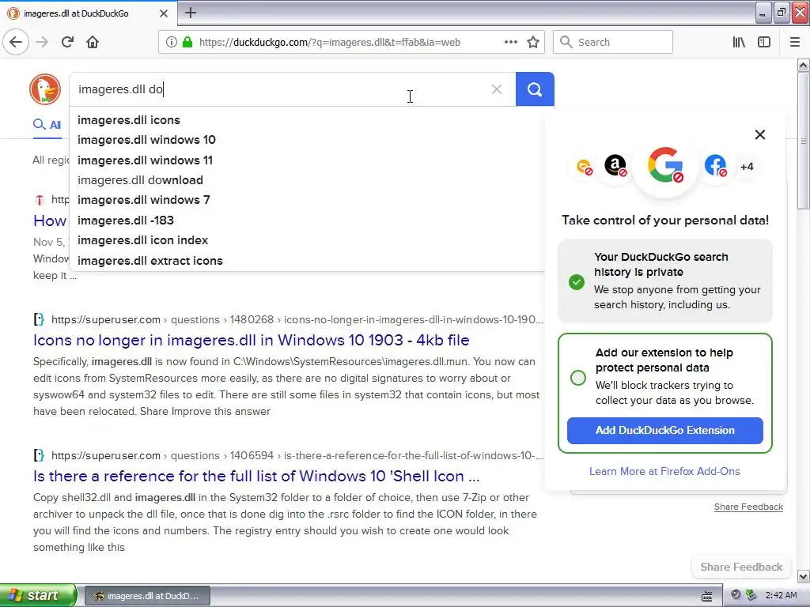This screenshot has width=810, height=607.
Task: Click the on-screen keyboard tray icon
Action: 706,596
